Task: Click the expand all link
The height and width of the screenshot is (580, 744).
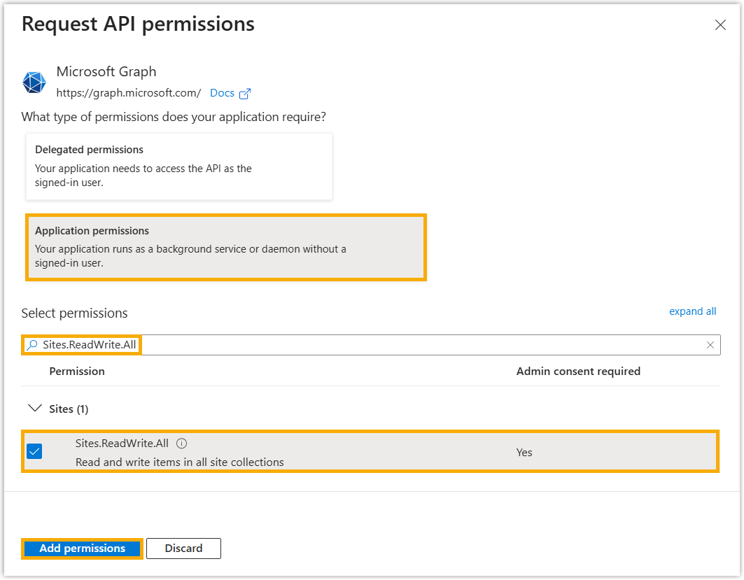Action: click(x=692, y=311)
